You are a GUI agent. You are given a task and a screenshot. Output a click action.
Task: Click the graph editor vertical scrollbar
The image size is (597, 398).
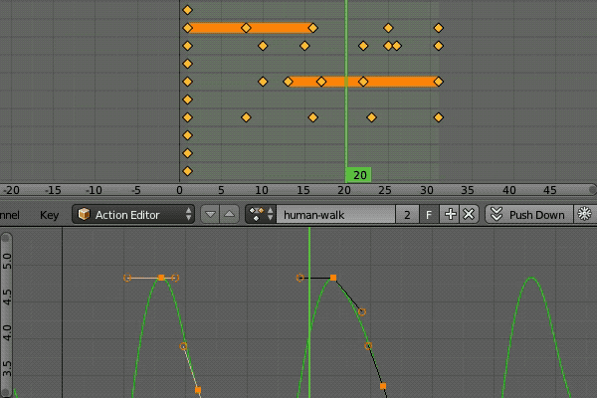[x=6, y=315]
